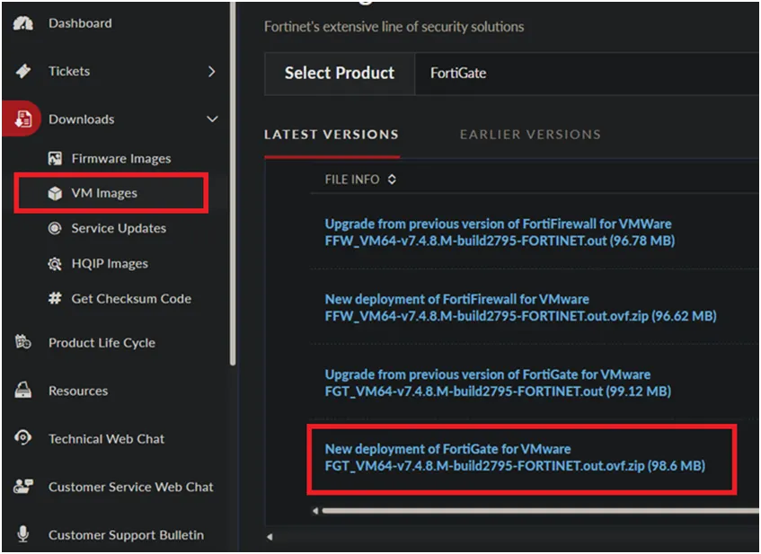Image resolution: width=761 pixels, height=554 pixels.
Task: Open Get Checksum Code page
Action: [131, 298]
